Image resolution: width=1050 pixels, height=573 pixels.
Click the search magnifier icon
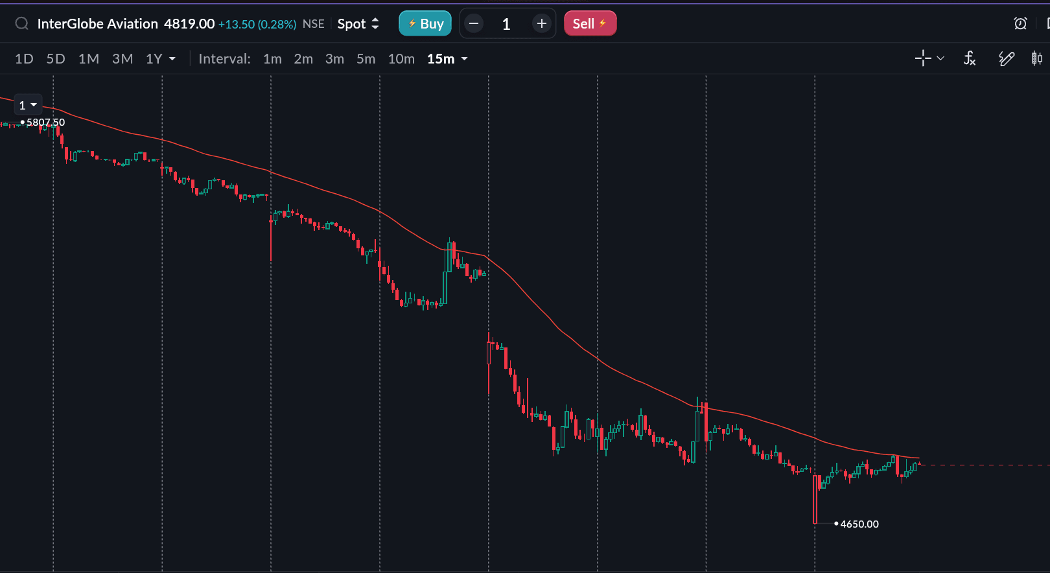(21, 24)
